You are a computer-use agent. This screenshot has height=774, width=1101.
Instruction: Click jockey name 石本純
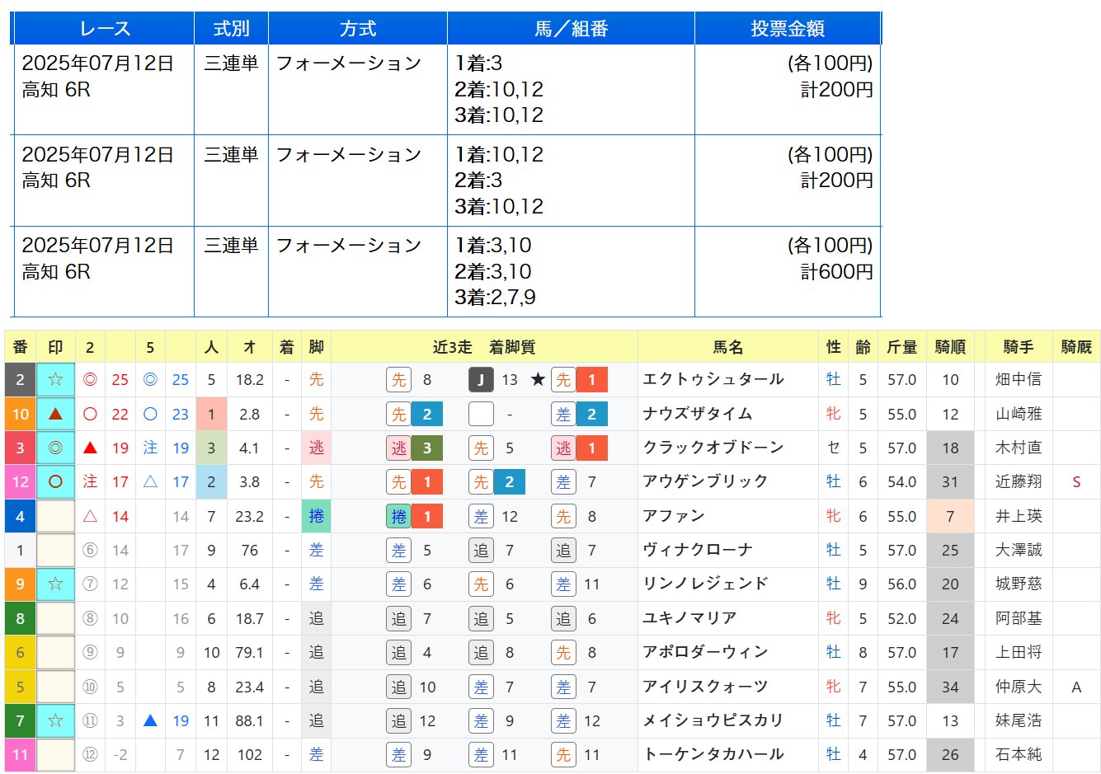1019,754
